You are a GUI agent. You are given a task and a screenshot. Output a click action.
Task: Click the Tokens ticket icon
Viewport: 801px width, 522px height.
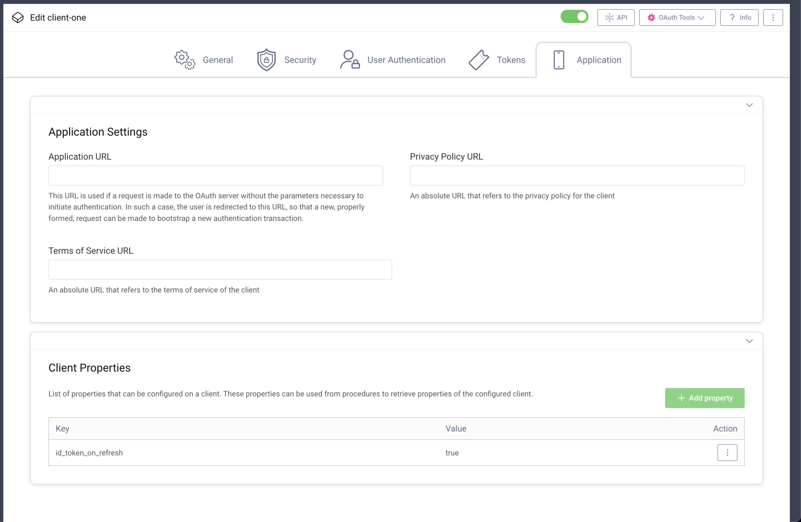479,59
